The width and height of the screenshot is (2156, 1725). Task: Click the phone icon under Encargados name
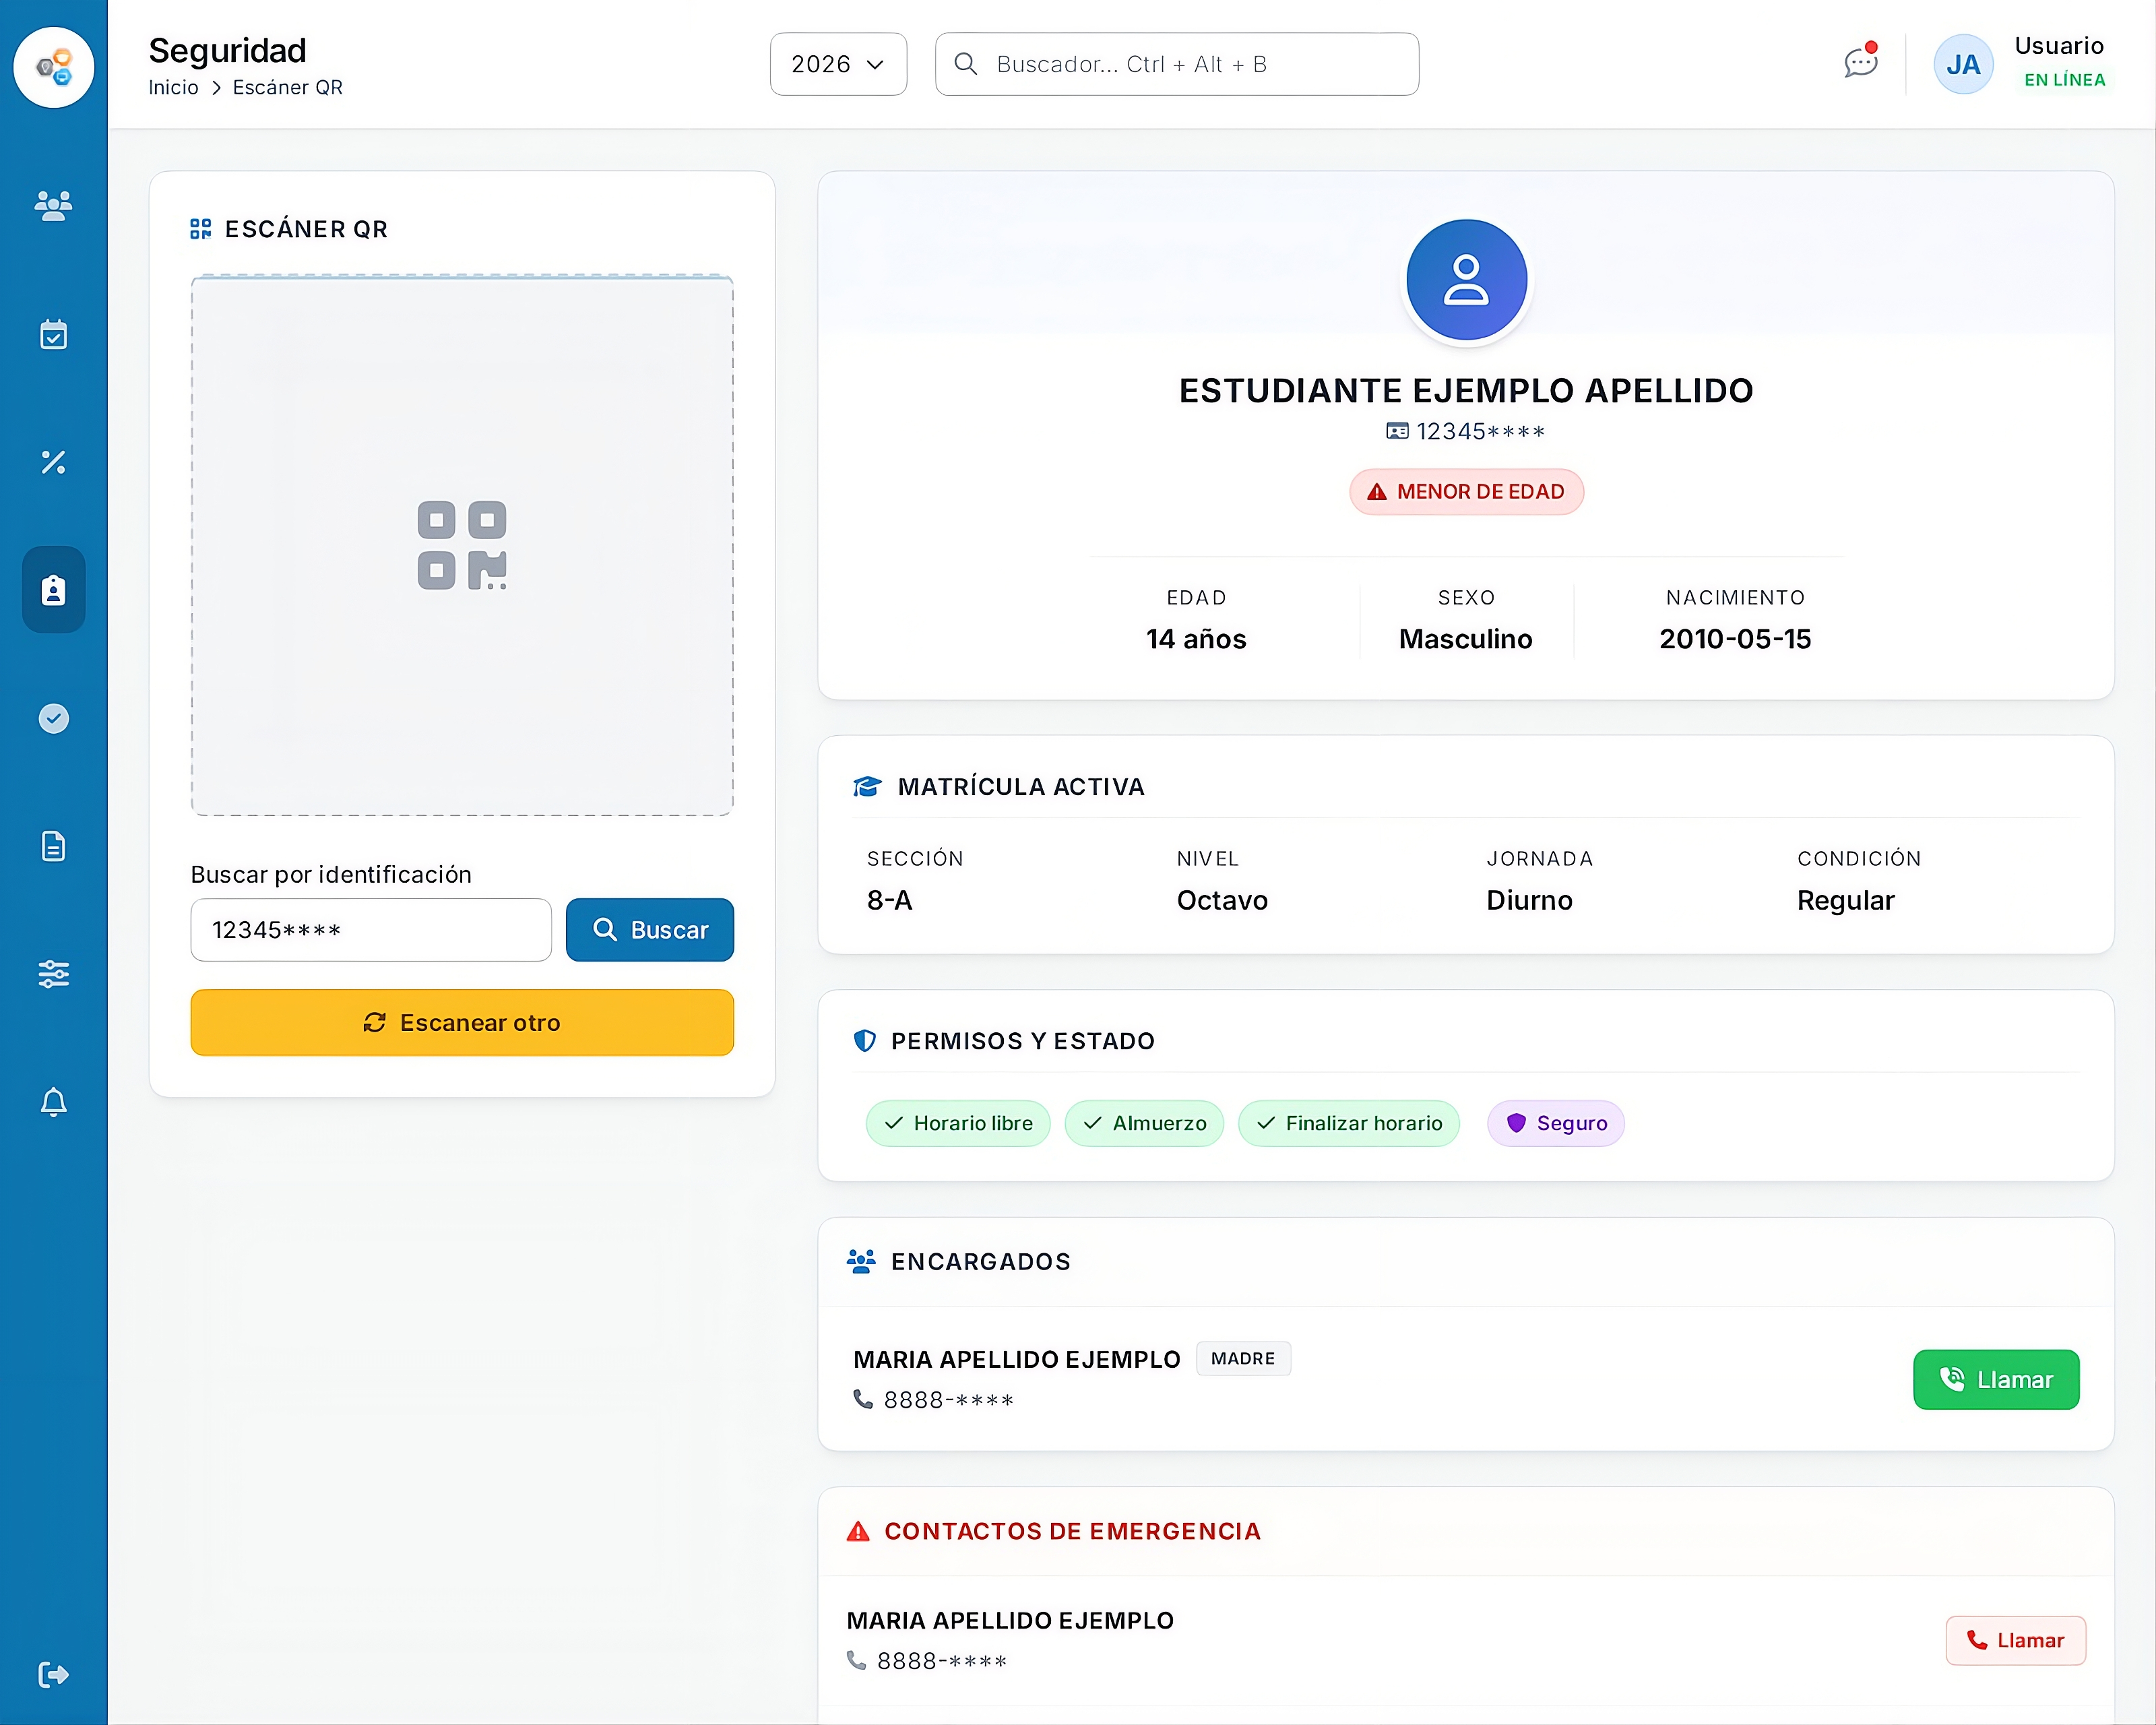pos(863,1399)
